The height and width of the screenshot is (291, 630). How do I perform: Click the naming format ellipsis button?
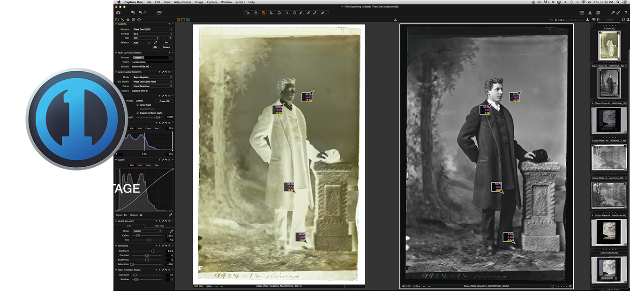pos(171,58)
